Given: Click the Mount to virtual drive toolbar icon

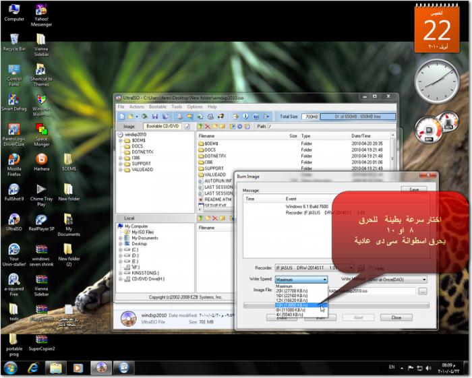Looking at the screenshot, I should pos(210,117).
